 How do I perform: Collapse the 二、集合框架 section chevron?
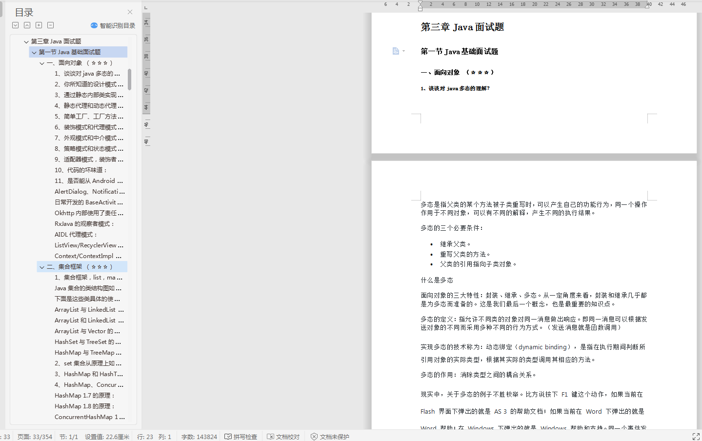point(42,267)
